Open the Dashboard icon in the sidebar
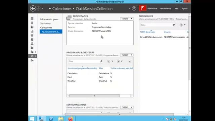The image size is (215, 121). point(32,19)
